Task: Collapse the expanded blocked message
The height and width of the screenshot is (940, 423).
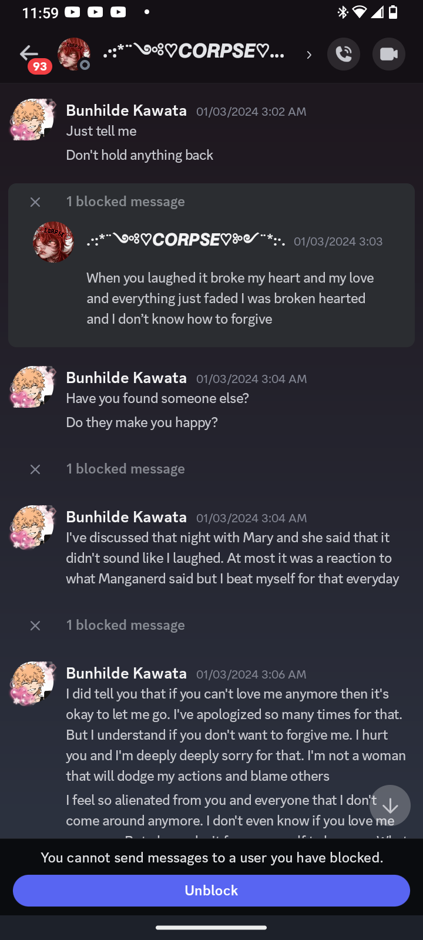Action: 35,202
